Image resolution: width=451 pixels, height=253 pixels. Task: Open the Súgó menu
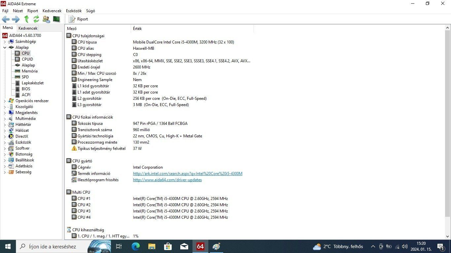click(90, 11)
